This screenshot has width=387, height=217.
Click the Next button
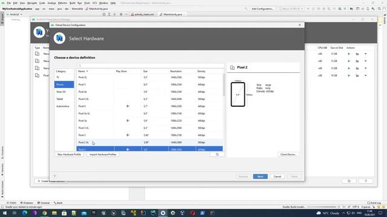pyautogui.click(x=260, y=177)
